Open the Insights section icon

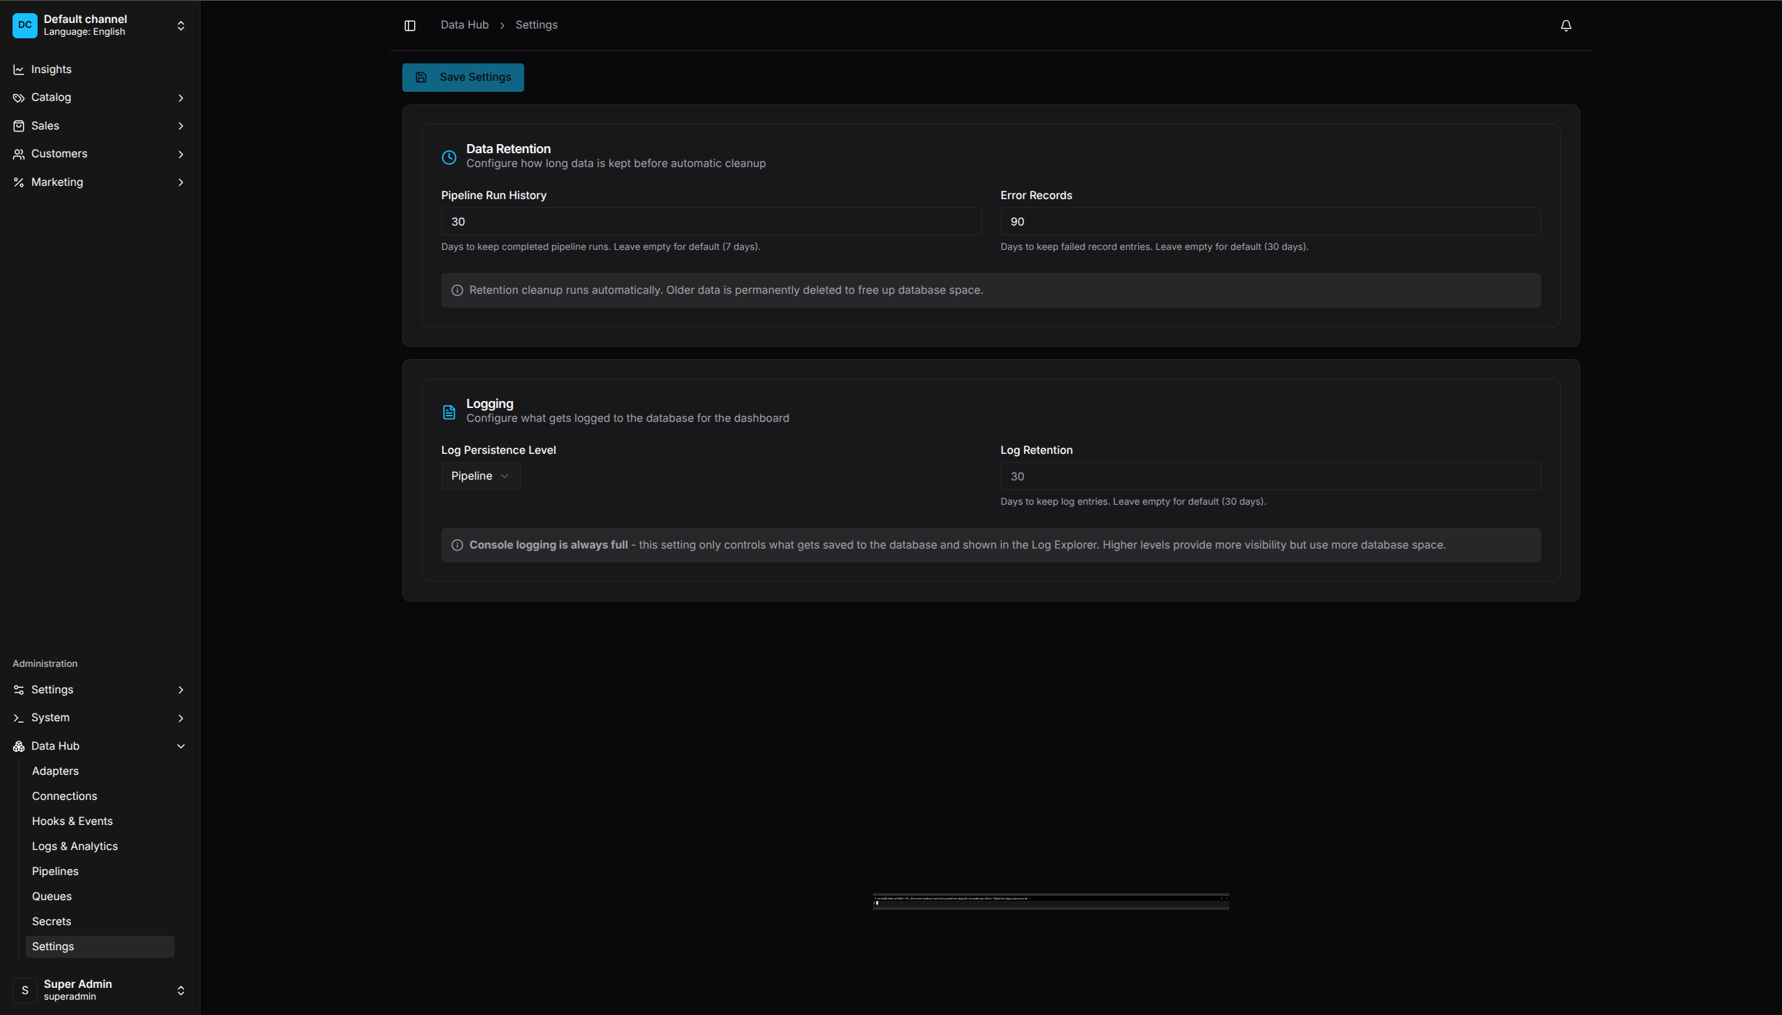click(x=18, y=69)
